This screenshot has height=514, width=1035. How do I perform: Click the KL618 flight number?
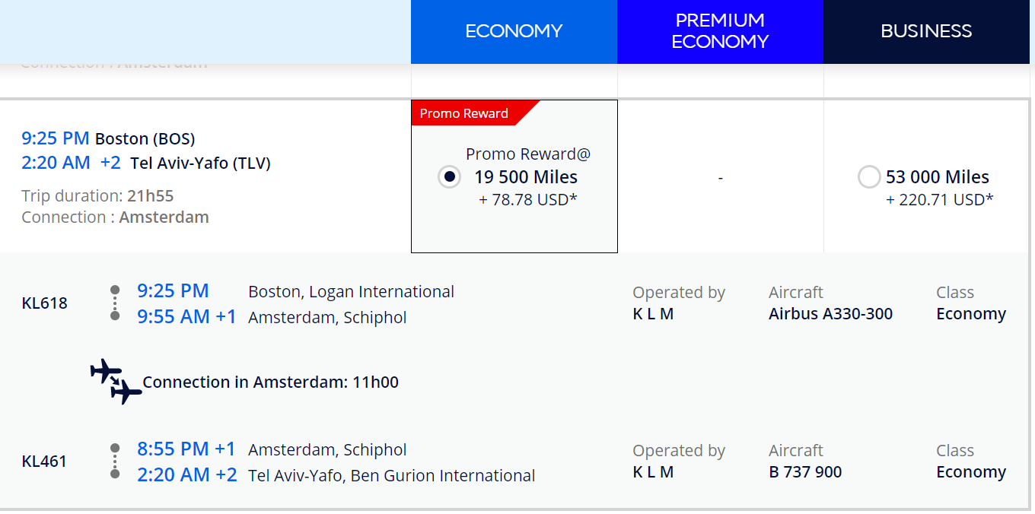(x=45, y=303)
